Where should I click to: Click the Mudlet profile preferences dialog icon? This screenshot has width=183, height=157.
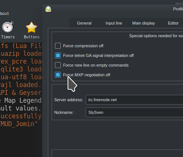[48, 9]
